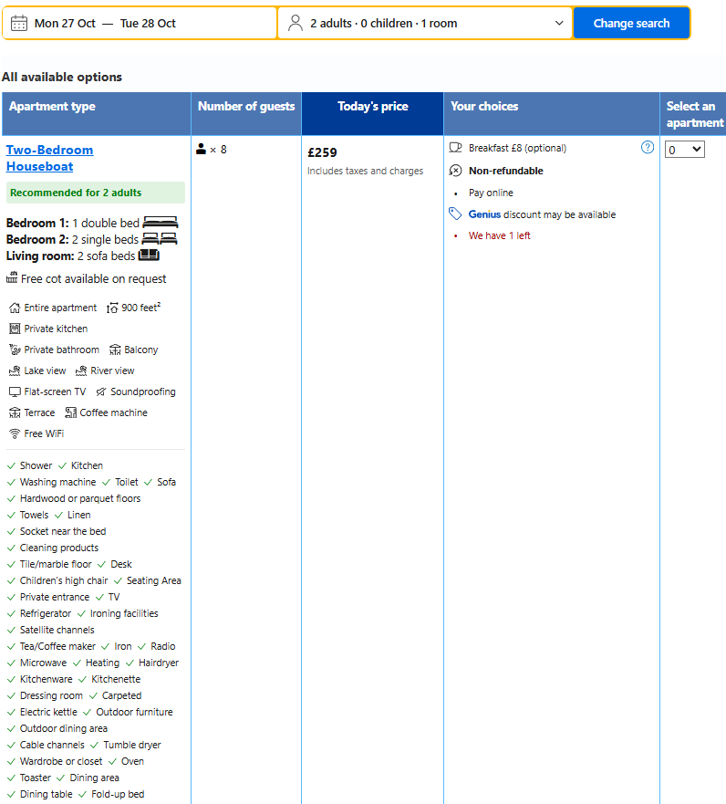This screenshot has width=726, height=804.
Task: Expand the guests and rooms selector
Action: (x=425, y=24)
